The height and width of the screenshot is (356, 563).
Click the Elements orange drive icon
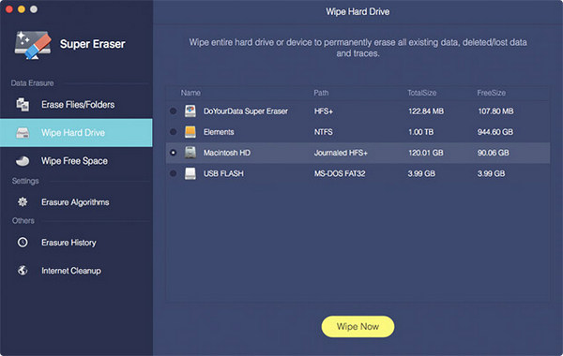tap(190, 132)
